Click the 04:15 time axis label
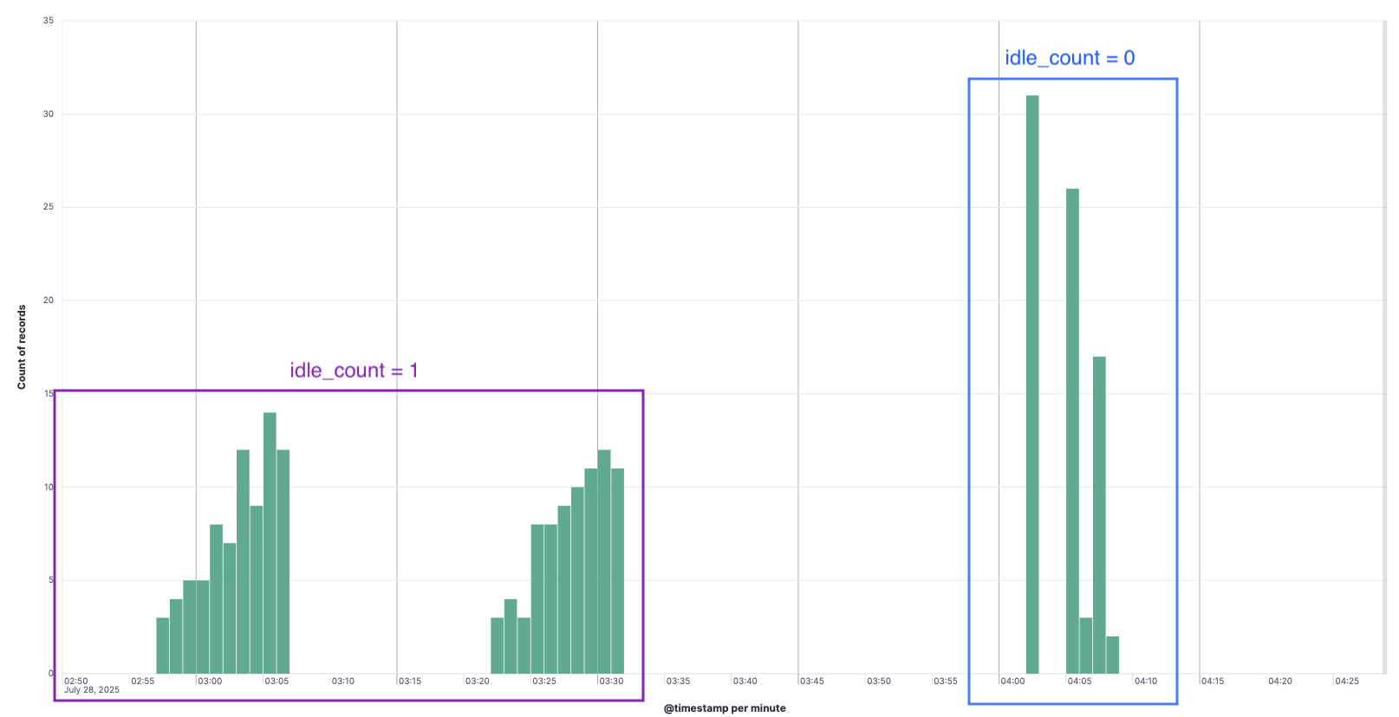 click(1213, 681)
